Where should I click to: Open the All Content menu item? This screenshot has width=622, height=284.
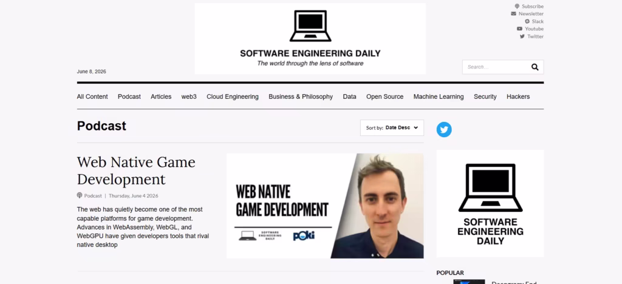tap(92, 96)
